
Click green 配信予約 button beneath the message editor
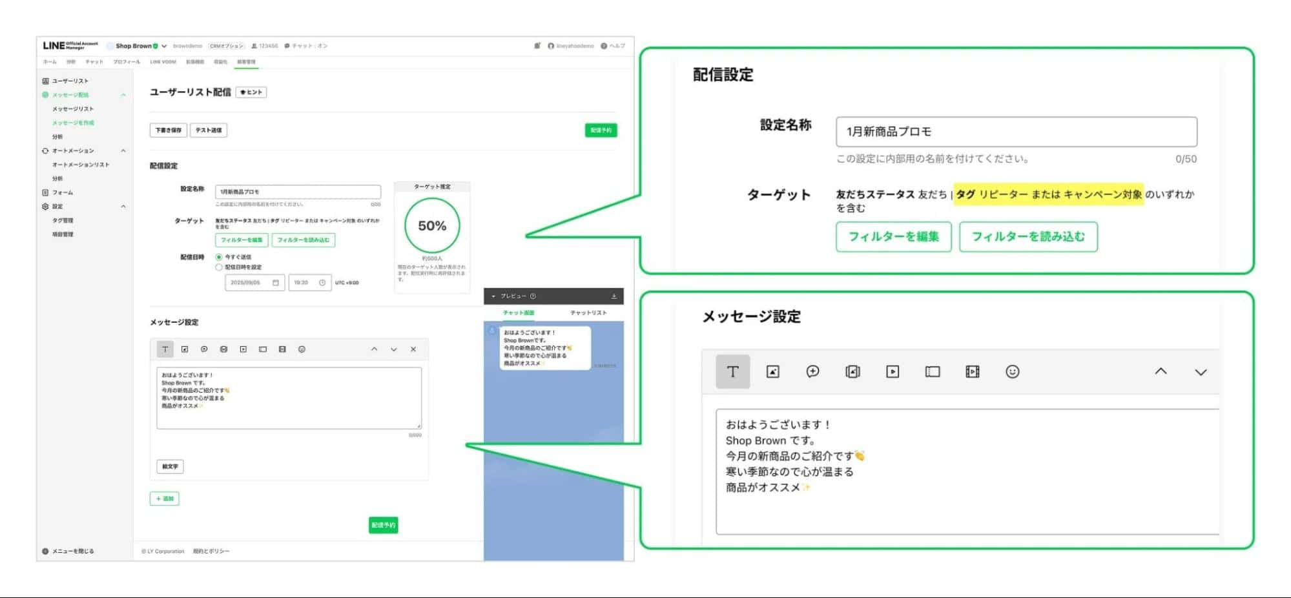(x=384, y=525)
